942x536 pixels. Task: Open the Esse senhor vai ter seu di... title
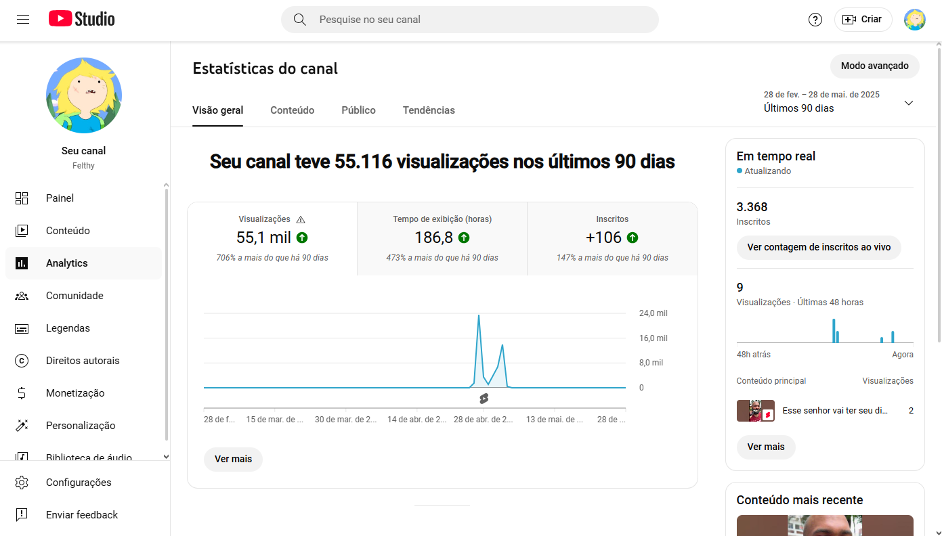coord(835,411)
